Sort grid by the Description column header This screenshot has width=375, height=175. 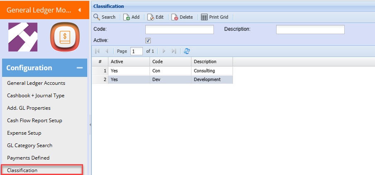[211, 62]
